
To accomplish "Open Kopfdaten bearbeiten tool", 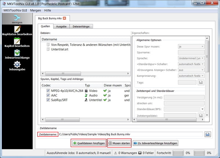I will [17, 31].
